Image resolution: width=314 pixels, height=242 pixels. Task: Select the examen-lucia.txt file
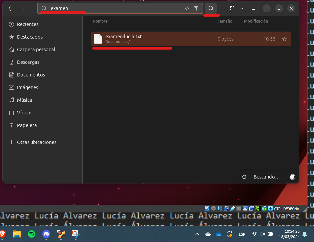click(150, 39)
